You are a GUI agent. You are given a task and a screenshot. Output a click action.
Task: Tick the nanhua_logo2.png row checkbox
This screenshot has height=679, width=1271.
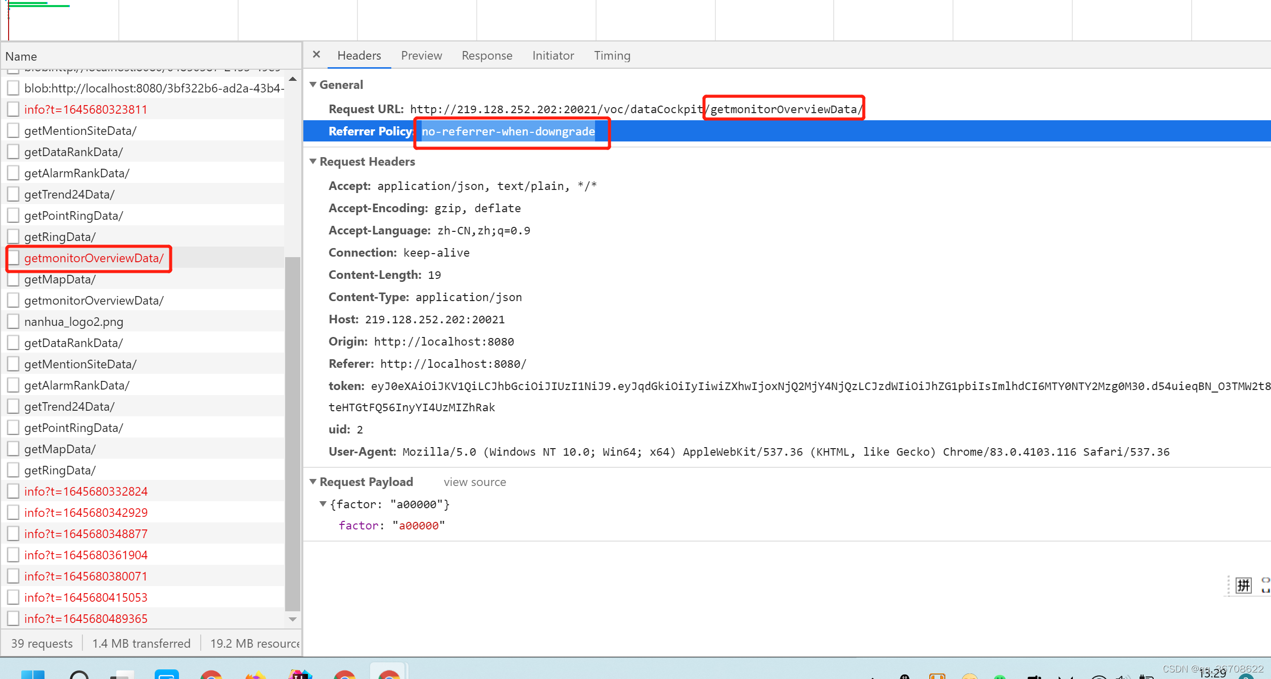click(x=14, y=322)
